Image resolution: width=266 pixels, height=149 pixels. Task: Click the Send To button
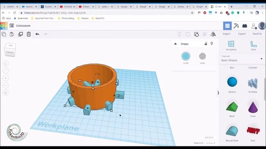[257, 34]
